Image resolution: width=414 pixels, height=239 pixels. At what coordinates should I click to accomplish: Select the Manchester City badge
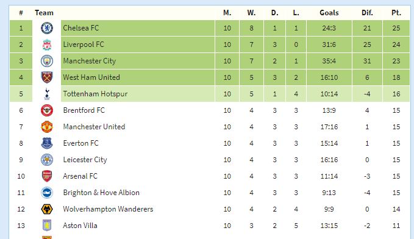coord(47,61)
